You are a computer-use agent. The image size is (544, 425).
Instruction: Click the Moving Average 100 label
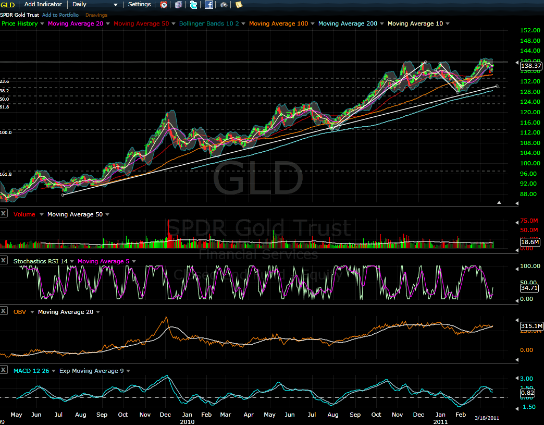pos(279,23)
